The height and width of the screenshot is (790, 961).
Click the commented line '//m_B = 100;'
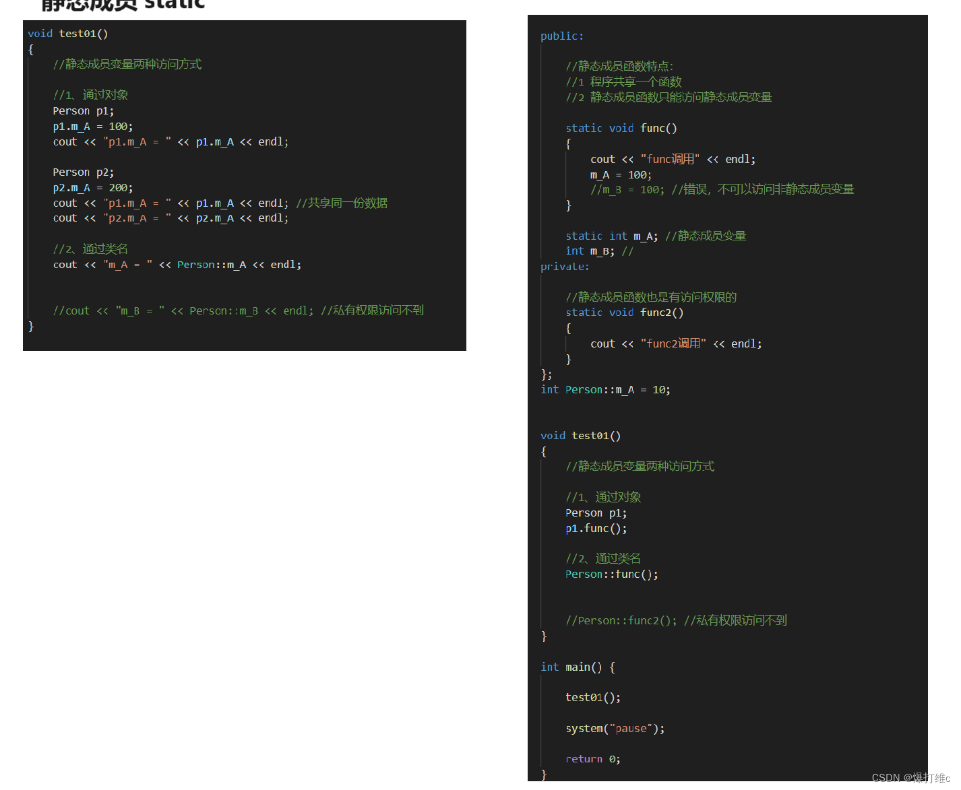tap(722, 189)
